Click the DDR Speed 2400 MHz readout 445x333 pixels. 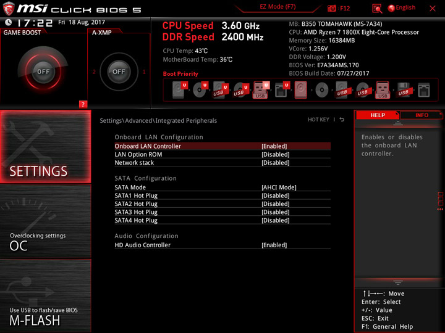[x=213, y=37]
